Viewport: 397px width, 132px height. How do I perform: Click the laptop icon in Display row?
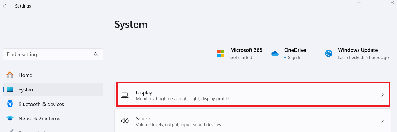[125, 95]
